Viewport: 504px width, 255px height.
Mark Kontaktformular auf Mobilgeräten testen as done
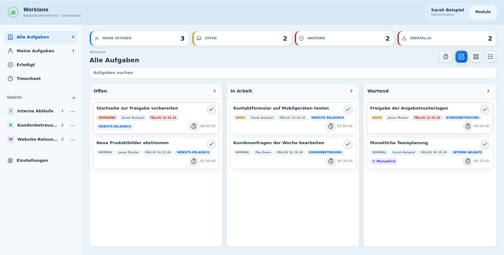pyautogui.click(x=348, y=110)
